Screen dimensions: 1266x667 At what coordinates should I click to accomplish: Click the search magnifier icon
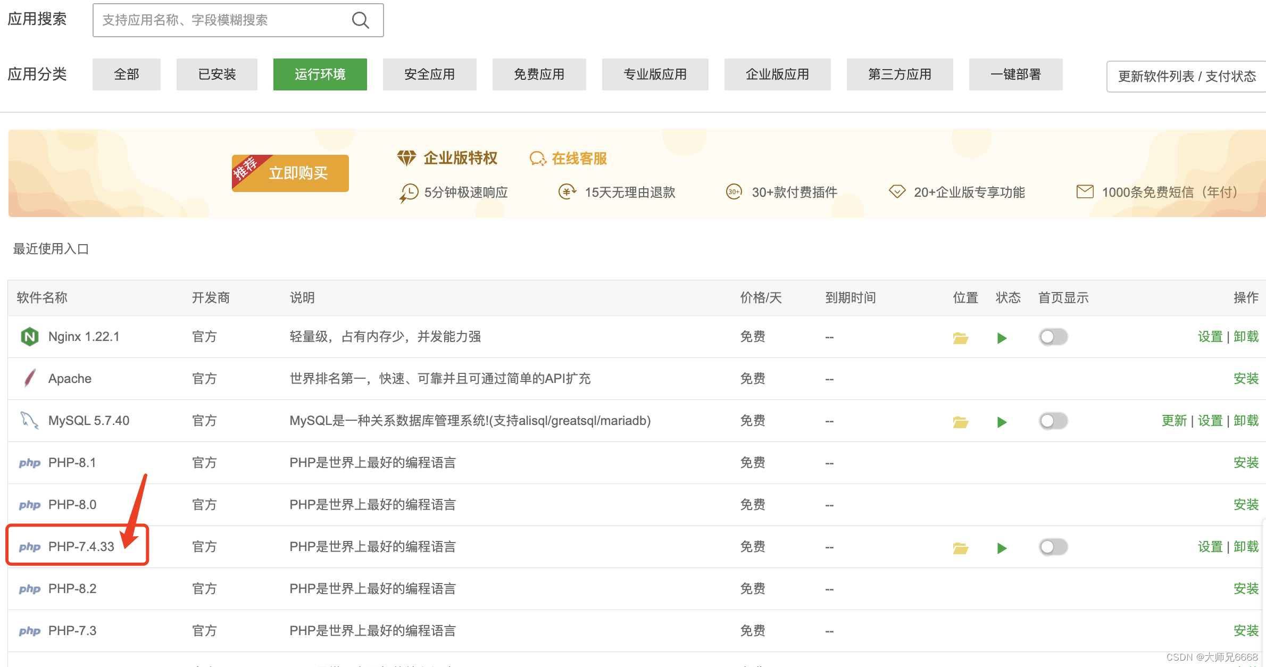click(x=361, y=20)
